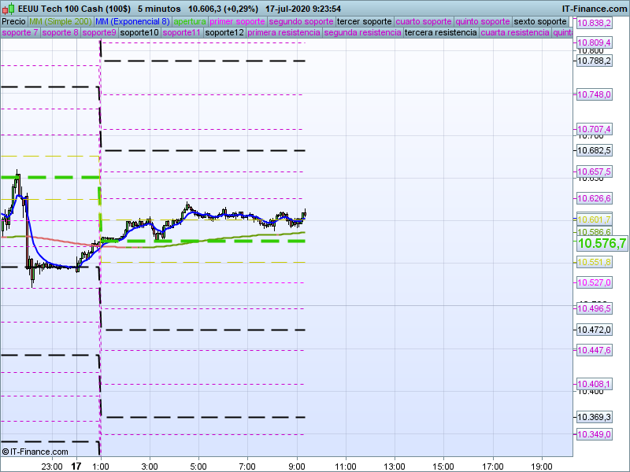Open the MM (Simple 200) indicator label

pos(61,22)
